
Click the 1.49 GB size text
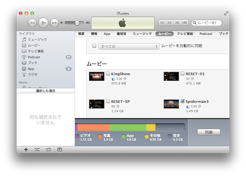[x=192, y=111]
